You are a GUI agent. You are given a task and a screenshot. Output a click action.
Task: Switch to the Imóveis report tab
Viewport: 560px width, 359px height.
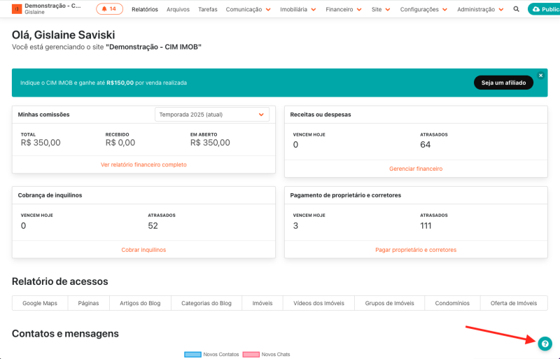point(262,303)
